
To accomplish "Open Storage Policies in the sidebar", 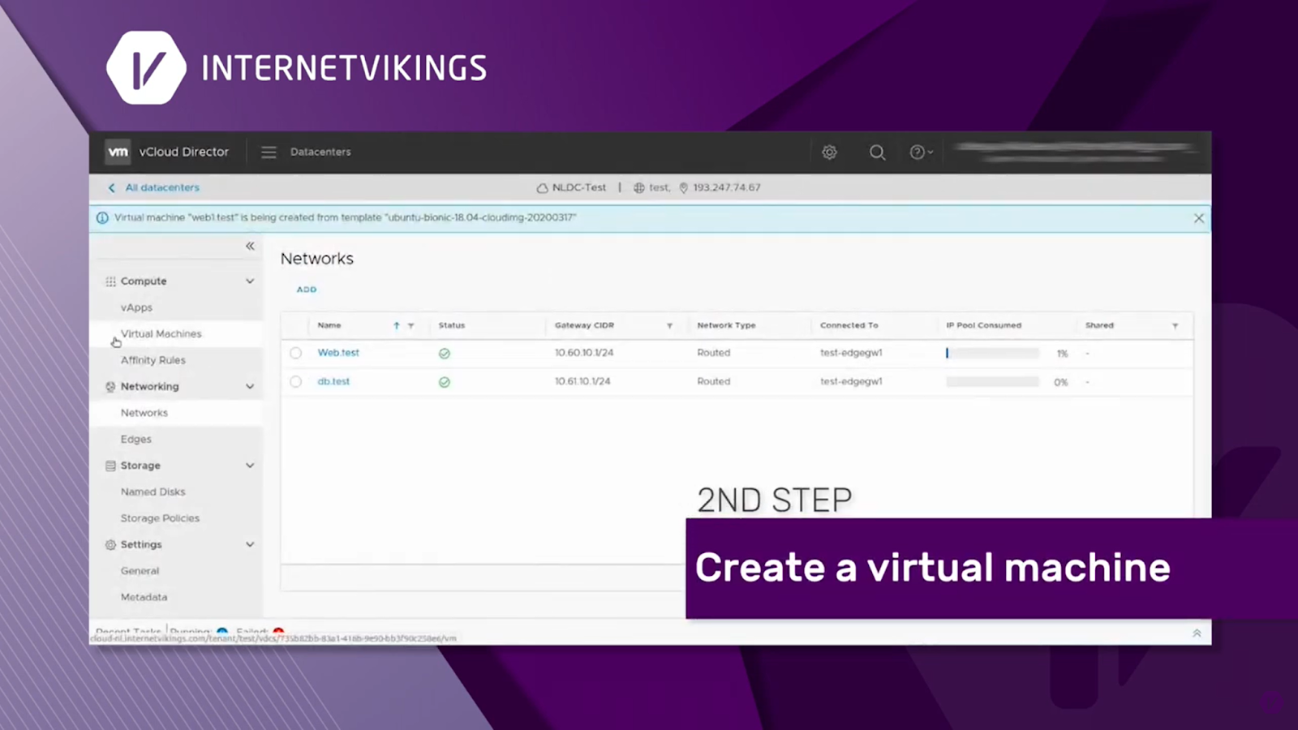I will pyautogui.click(x=160, y=518).
